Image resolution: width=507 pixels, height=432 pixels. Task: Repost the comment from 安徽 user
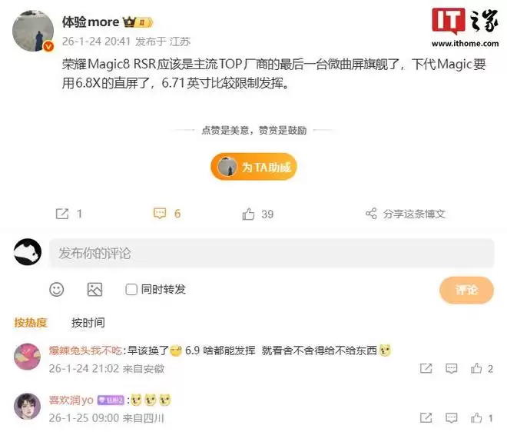coord(426,368)
